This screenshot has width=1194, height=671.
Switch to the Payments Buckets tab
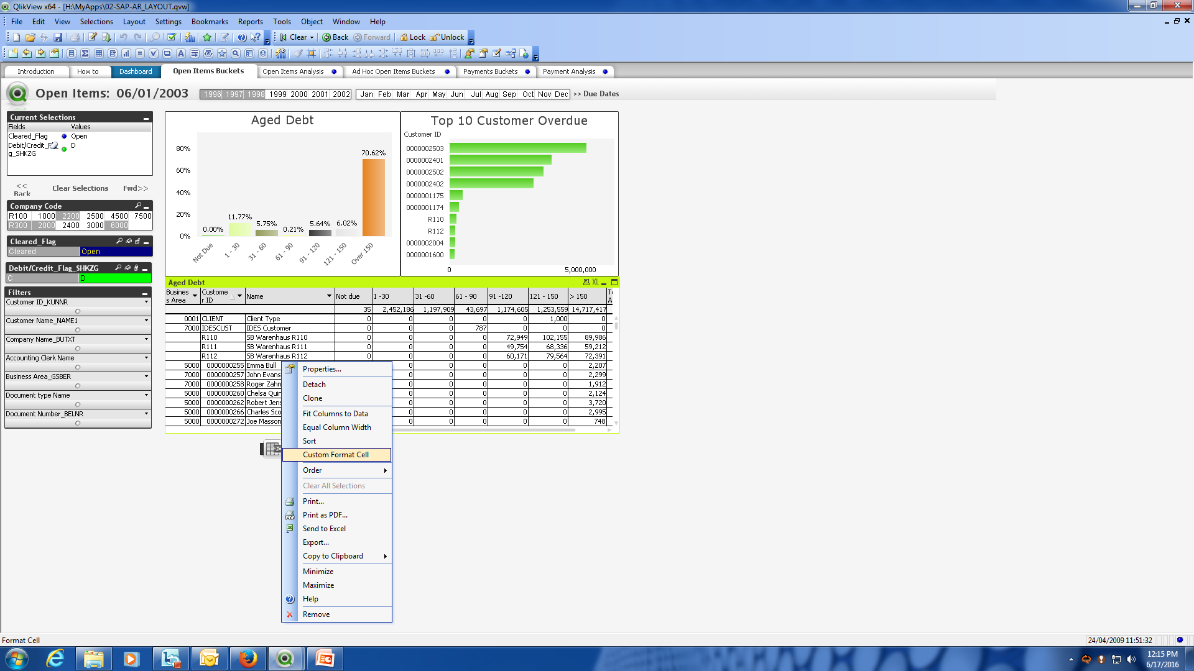(490, 71)
